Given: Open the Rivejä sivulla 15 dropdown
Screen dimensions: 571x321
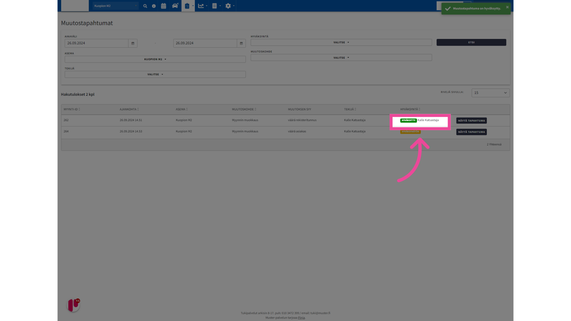Looking at the screenshot, I should coord(490,93).
